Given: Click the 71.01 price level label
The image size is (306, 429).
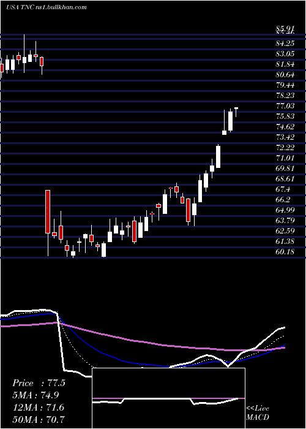Looking at the screenshot, I should tap(285, 158).
